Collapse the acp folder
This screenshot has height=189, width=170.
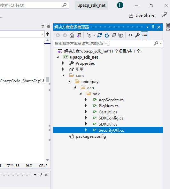click(75, 88)
